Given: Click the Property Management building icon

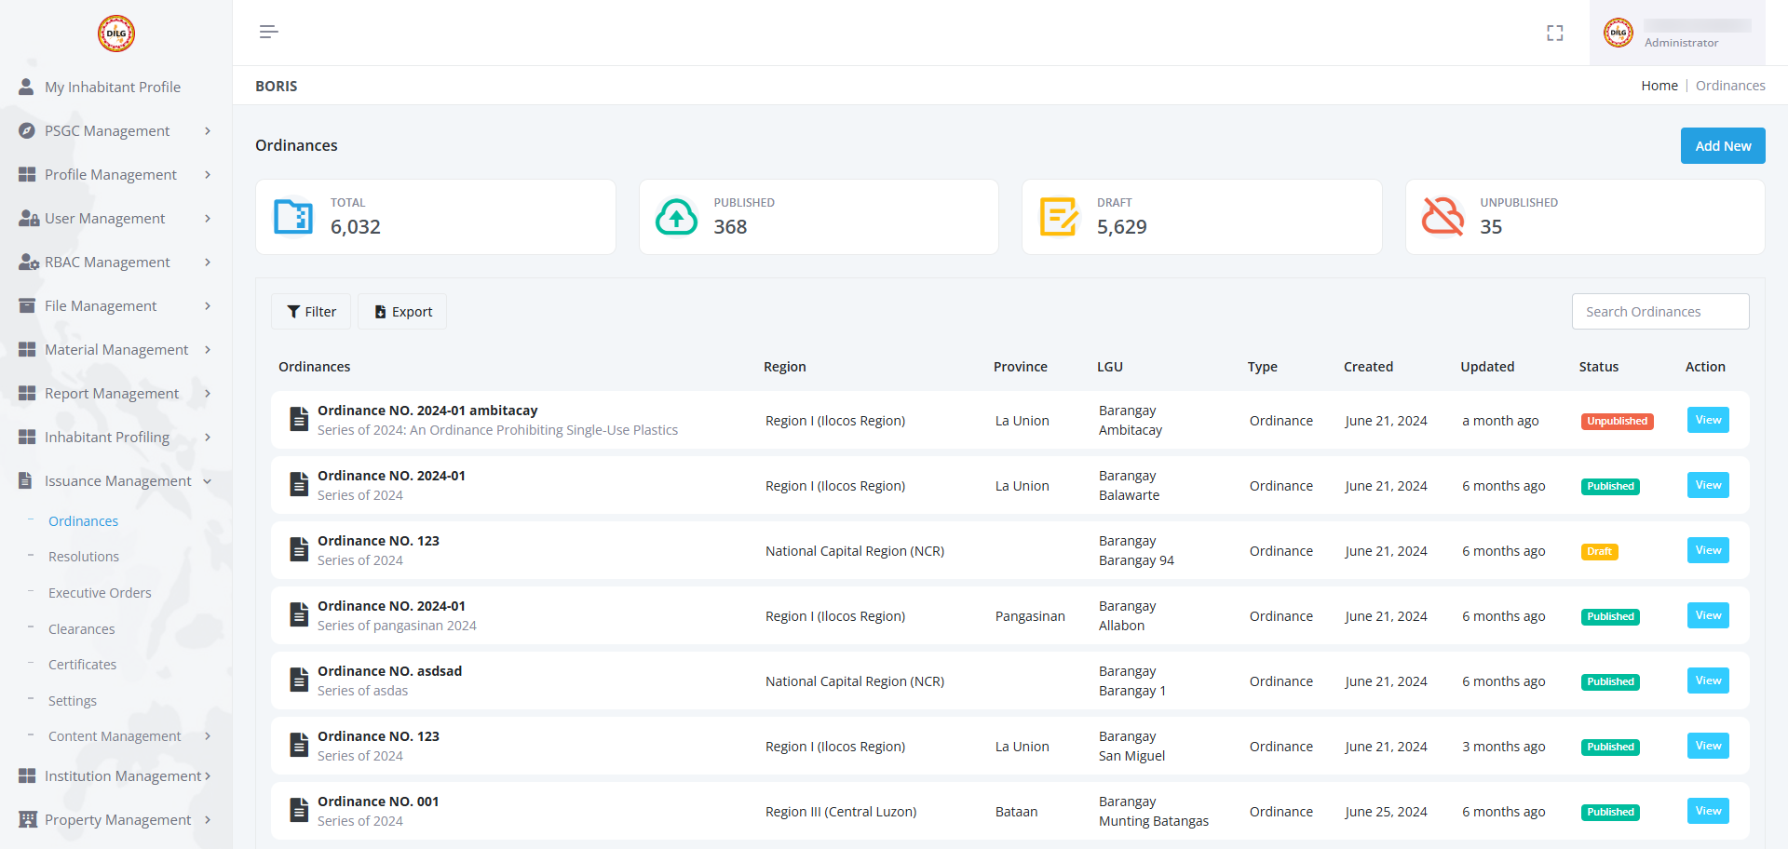Looking at the screenshot, I should (28, 819).
